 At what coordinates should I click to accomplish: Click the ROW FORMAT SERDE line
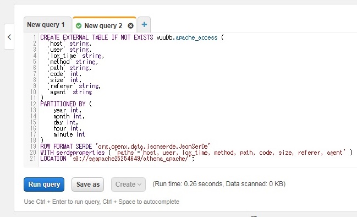tap(125, 147)
